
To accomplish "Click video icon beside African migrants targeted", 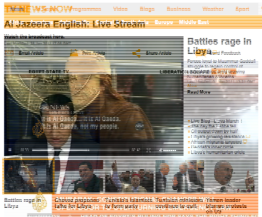I will point(245,142).
